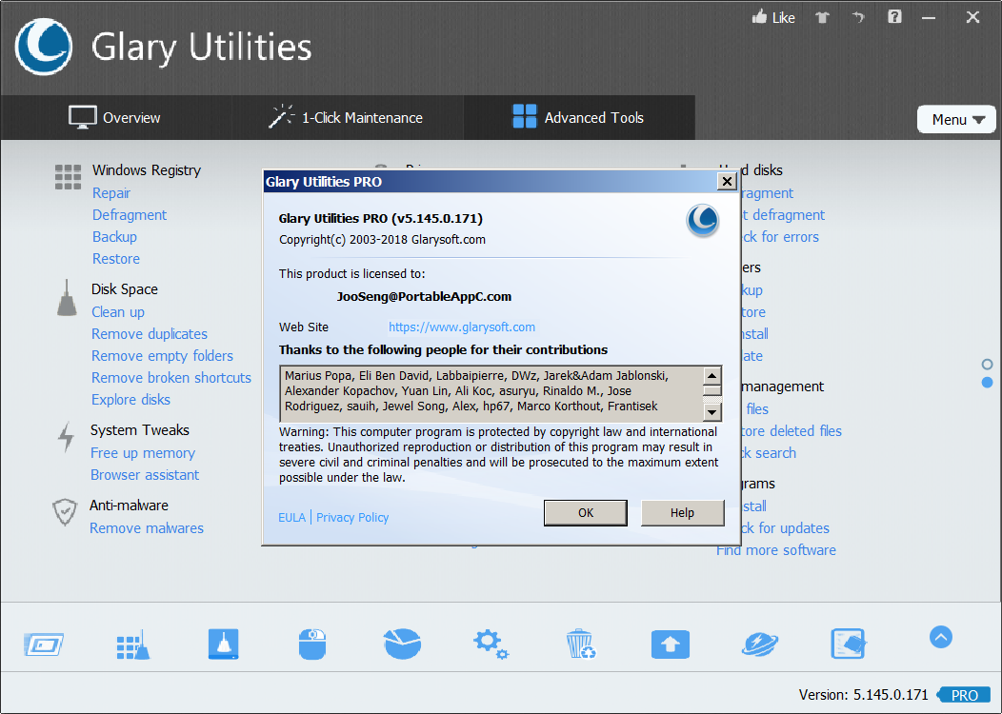Switch to the 1-Click Maintenance tab

tap(347, 117)
